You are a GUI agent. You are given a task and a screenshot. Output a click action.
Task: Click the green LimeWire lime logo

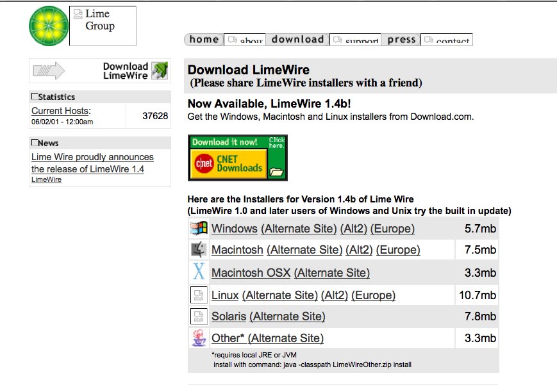point(49,26)
